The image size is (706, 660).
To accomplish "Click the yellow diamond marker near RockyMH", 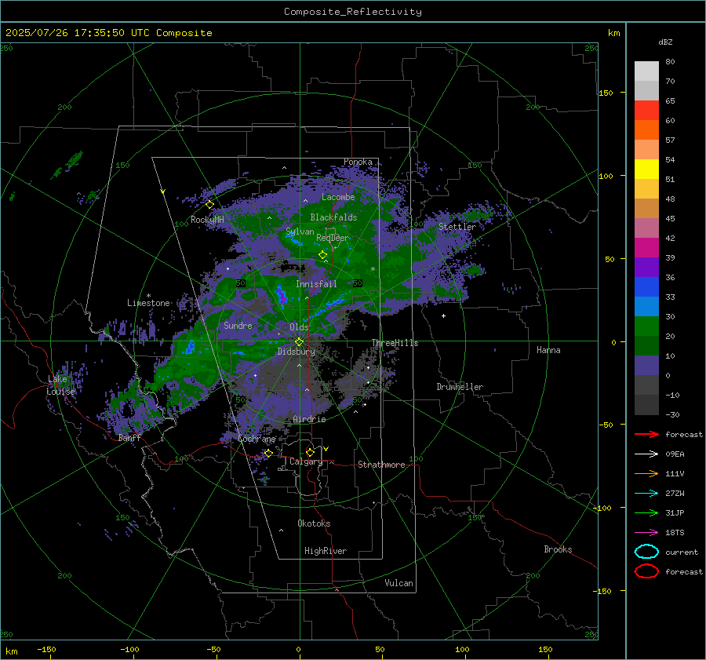I will 209,205.
